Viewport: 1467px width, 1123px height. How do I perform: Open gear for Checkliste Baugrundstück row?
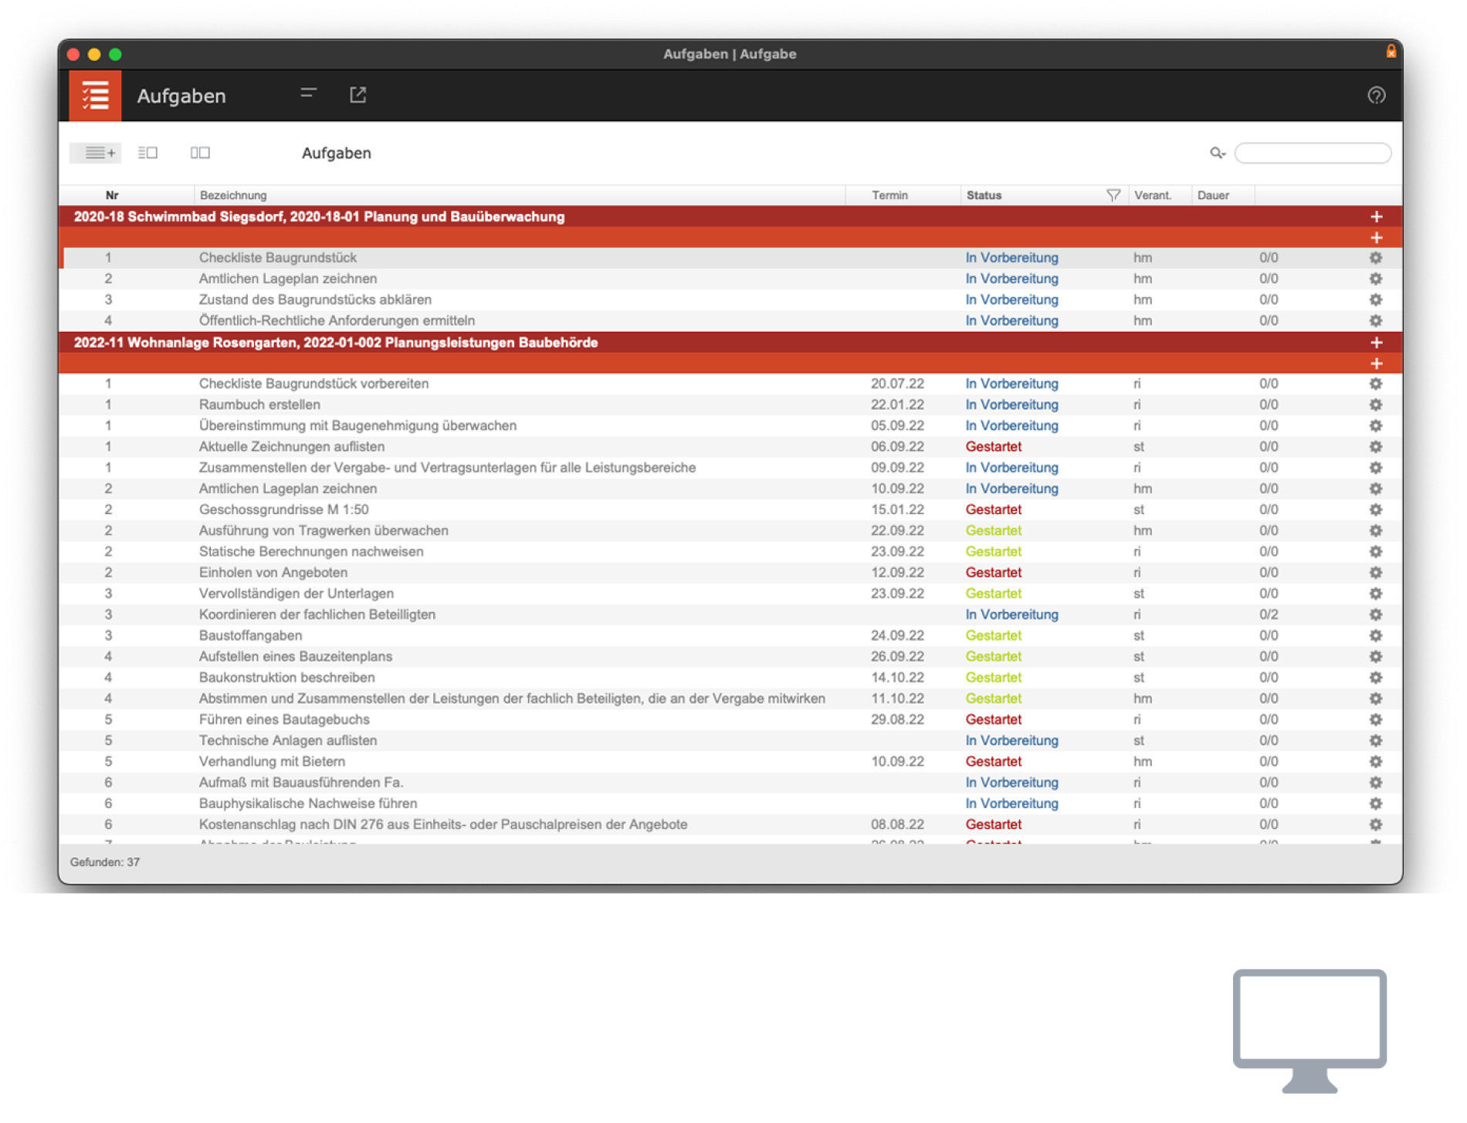(1376, 258)
